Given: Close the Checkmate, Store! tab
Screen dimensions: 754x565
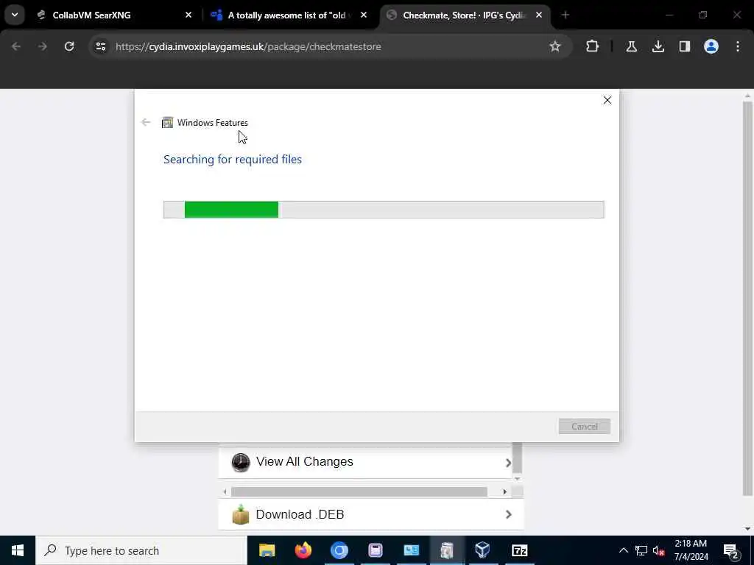Looking at the screenshot, I should click(539, 15).
